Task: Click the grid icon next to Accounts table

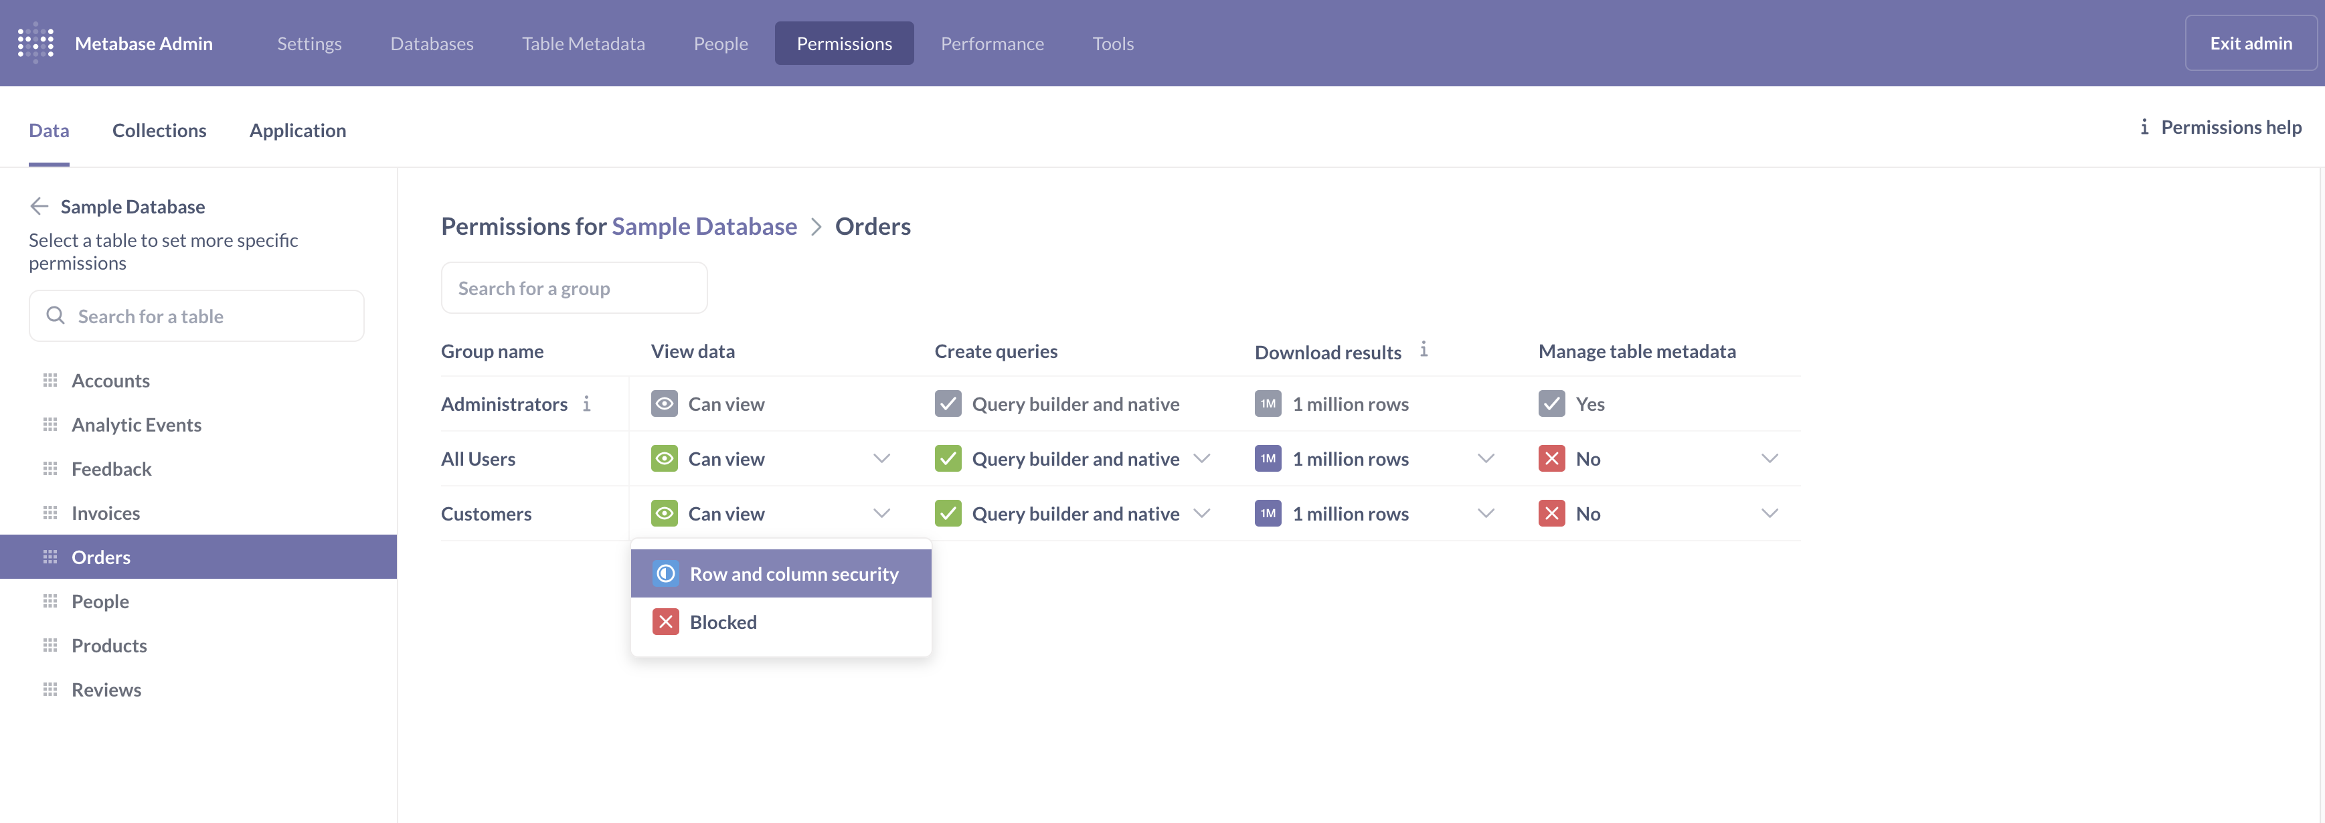Action: (x=51, y=380)
